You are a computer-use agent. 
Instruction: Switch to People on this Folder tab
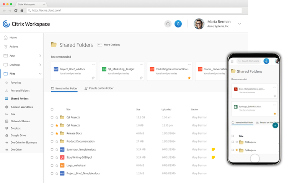(99, 88)
